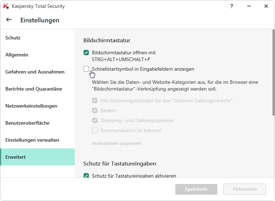Toggle Shopping- und Zahlungssysteme checkbox
This screenshot has height=201, width=275.
tap(95, 120)
